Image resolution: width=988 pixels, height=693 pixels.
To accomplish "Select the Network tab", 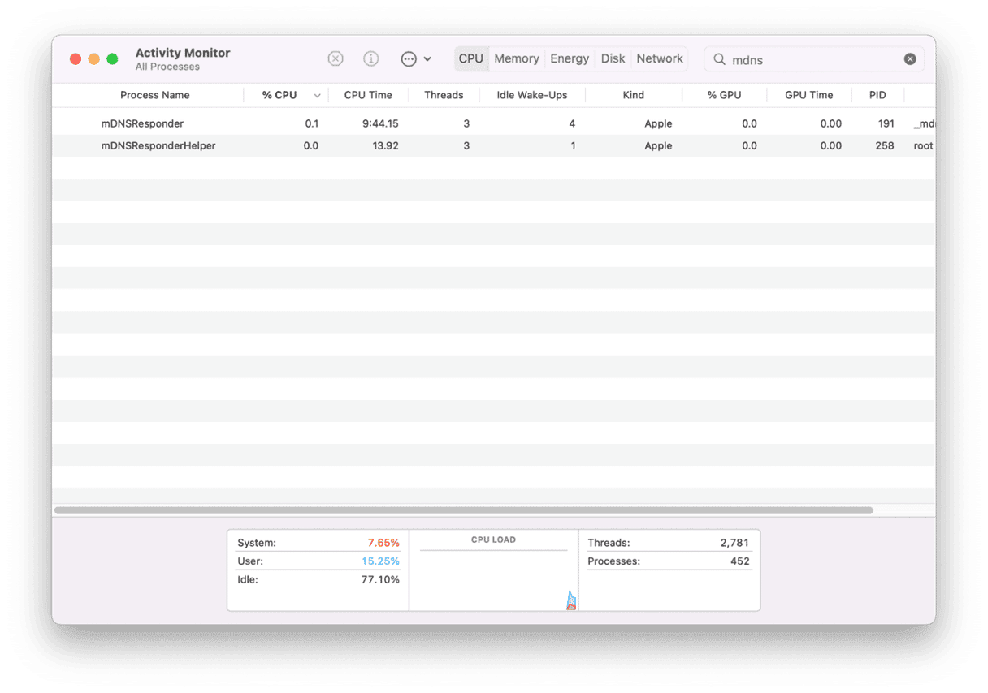I will point(659,58).
